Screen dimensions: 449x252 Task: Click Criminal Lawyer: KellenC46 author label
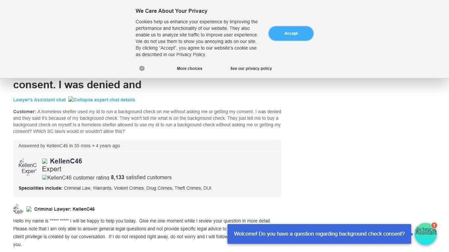click(64, 209)
